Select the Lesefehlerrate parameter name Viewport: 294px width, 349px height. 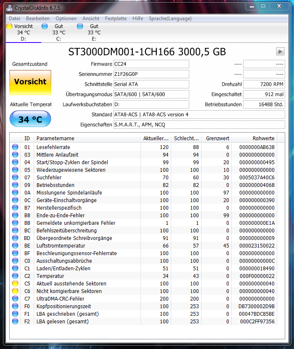(x=53, y=147)
